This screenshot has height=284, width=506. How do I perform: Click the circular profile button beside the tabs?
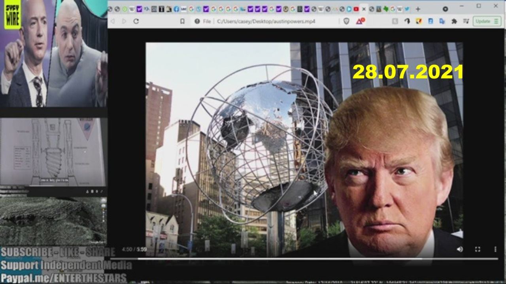point(445,9)
